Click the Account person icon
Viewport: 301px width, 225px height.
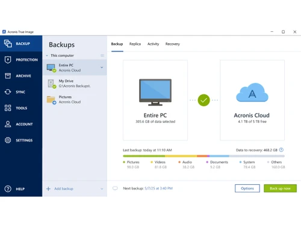[8, 124]
